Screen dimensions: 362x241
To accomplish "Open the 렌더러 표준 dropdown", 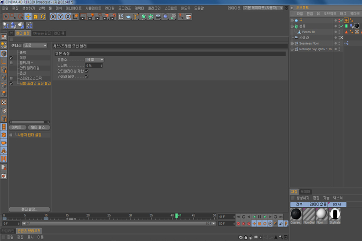I will tap(35, 45).
